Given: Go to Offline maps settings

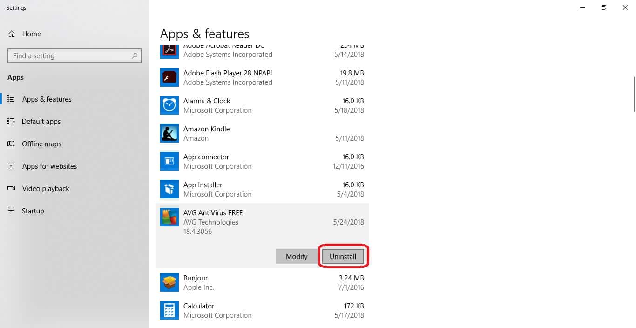Looking at the screenshot, I should [74, 143].
